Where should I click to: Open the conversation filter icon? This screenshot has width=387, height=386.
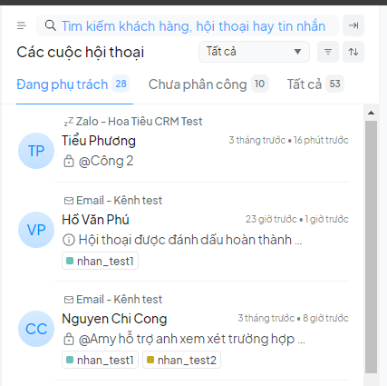(x=328, y=52)
